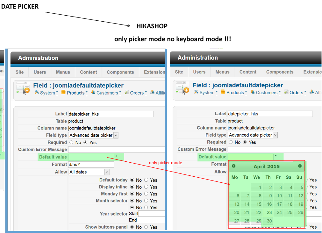Click the Custom Error Message field in left panel
322x233 pixels.
click(117, 150)
